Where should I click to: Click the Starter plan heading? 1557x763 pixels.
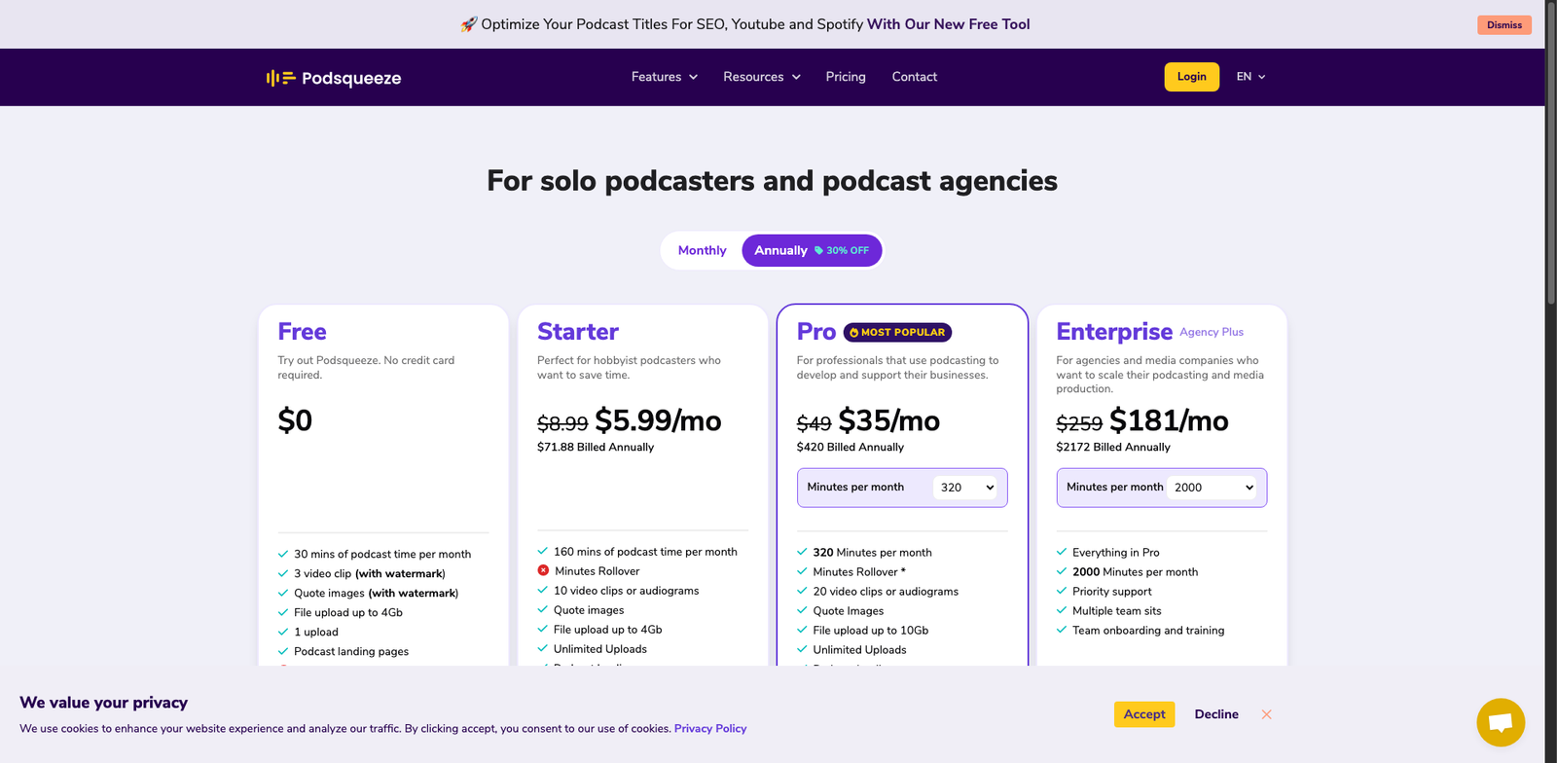[x=578, y=332]
